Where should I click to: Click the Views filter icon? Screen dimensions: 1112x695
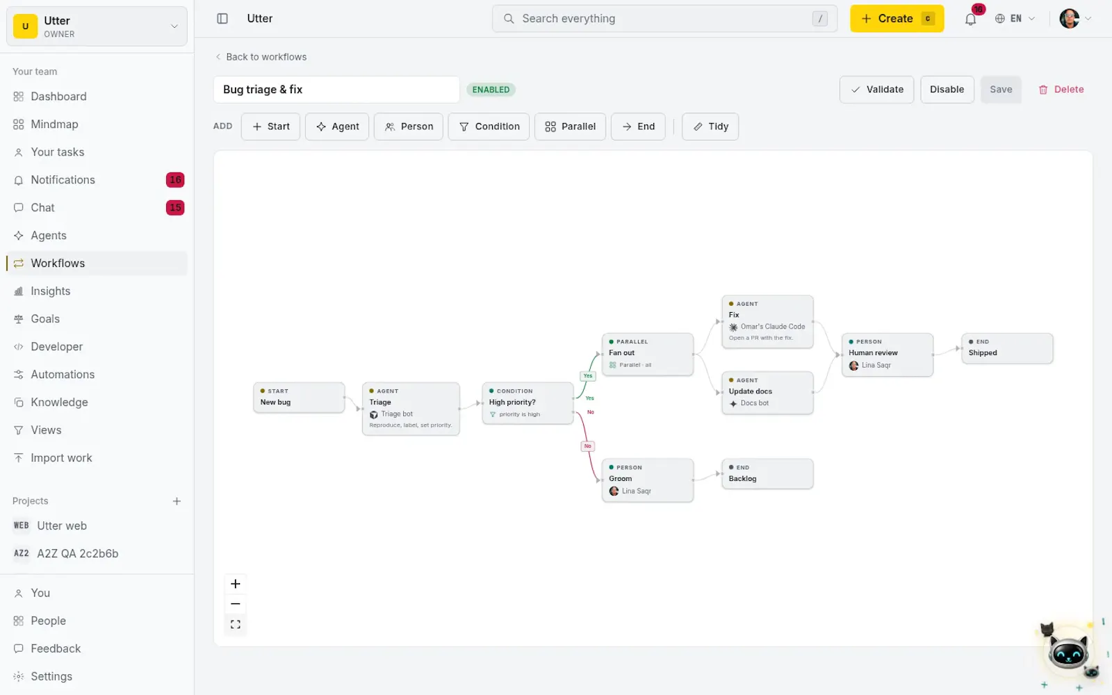point(19,430)
